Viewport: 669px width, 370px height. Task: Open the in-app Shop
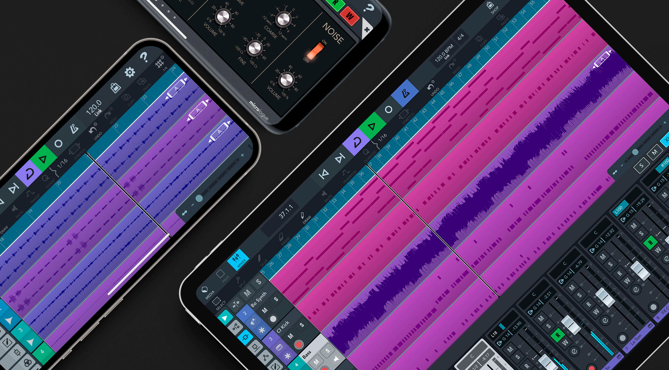pos(490,6)
